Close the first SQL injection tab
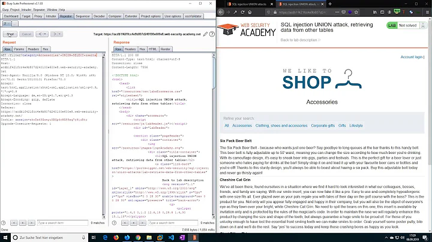Screen dimensions: 432x242 coord(272,4)
